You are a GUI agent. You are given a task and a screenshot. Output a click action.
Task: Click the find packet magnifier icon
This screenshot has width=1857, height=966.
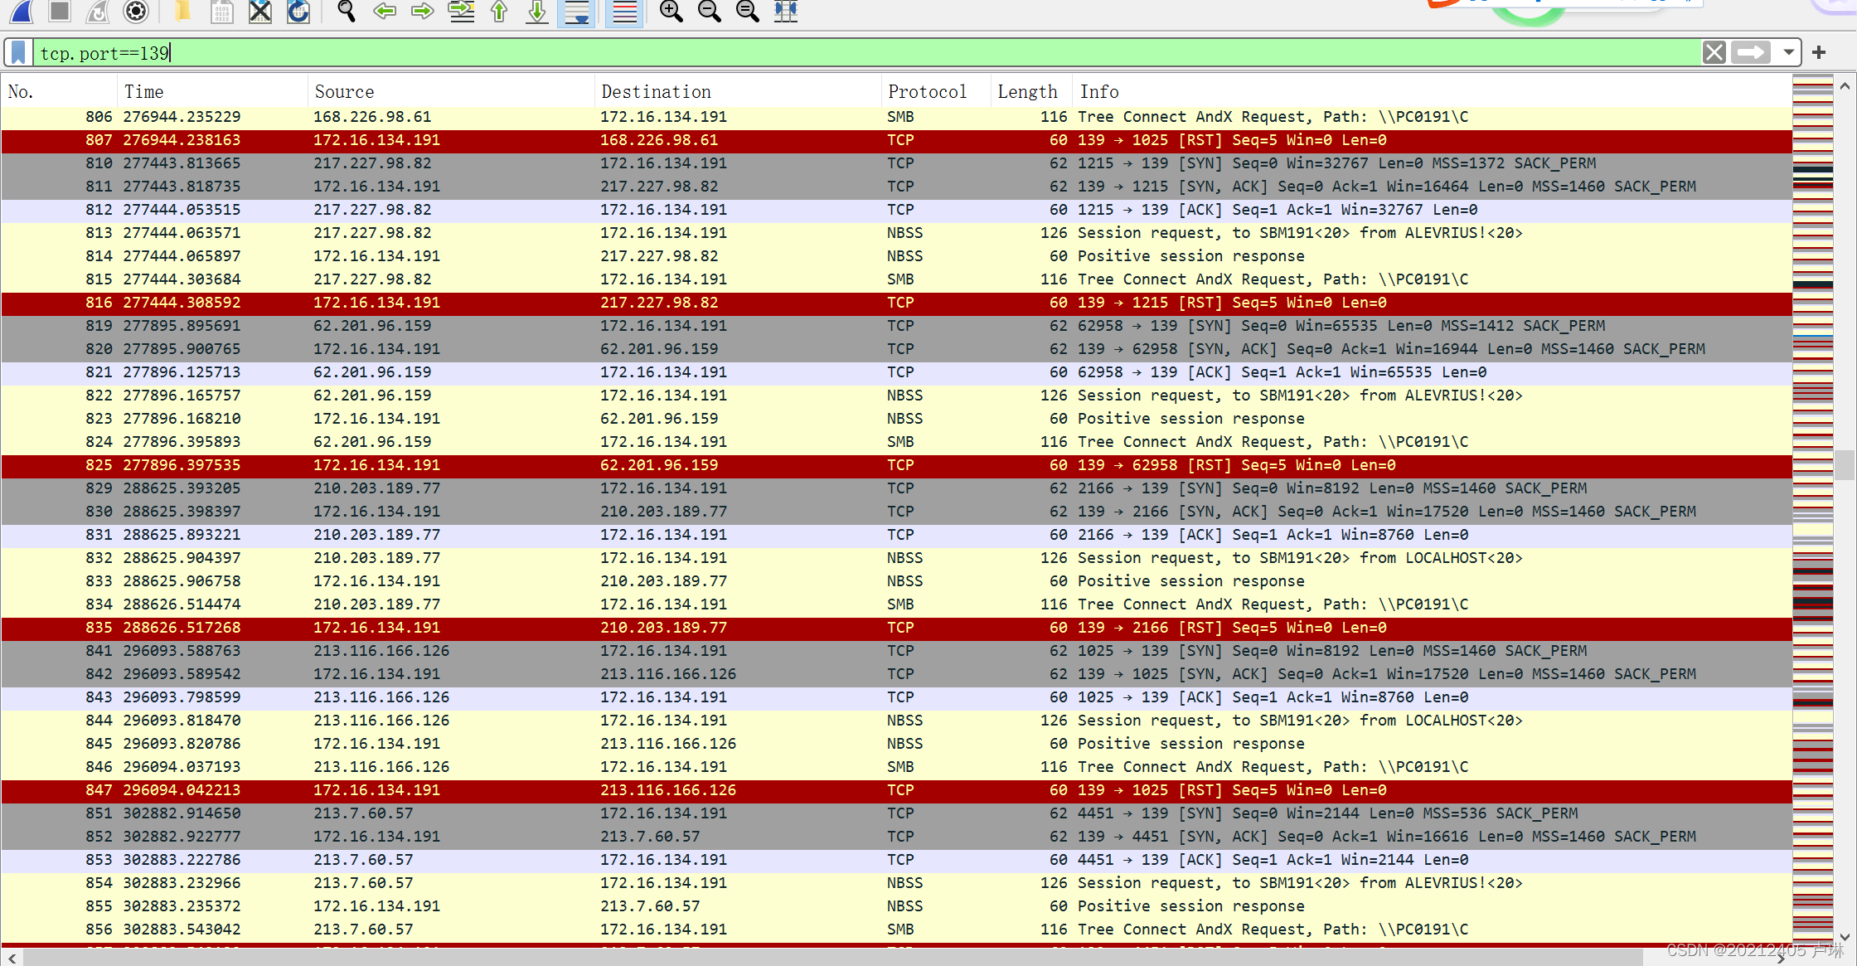coord(346,11)
